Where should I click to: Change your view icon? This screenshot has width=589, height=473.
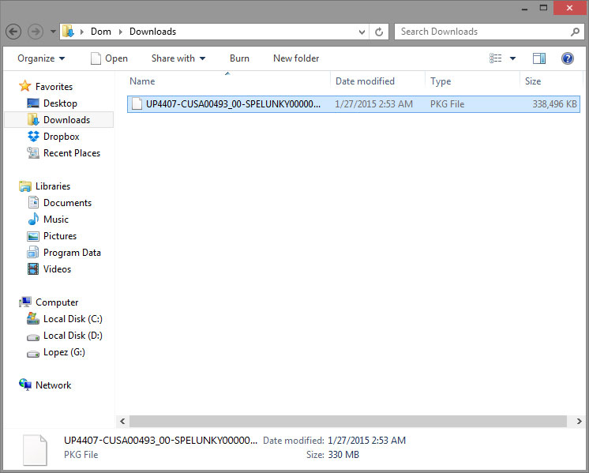coord(496,58)
